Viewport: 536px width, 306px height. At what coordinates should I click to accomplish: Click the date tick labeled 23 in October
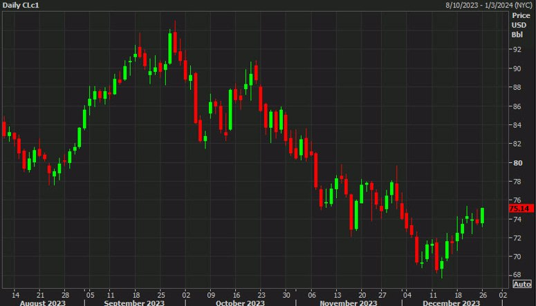coord(261,295)
